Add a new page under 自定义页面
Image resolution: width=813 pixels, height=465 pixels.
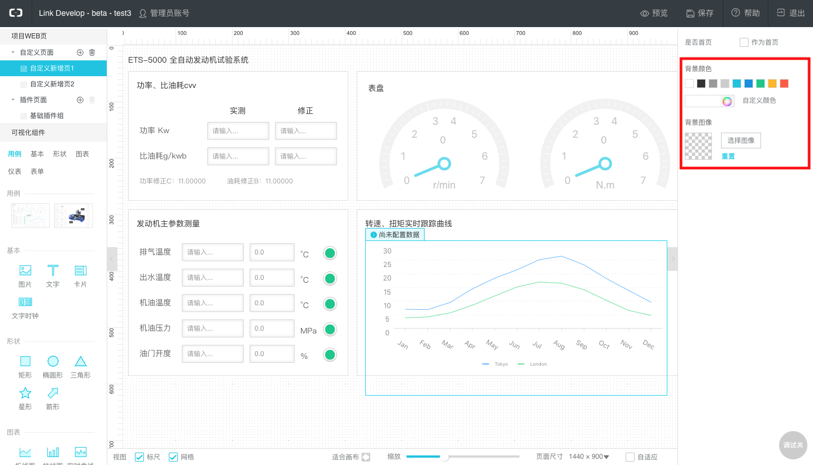coord(80,52)
